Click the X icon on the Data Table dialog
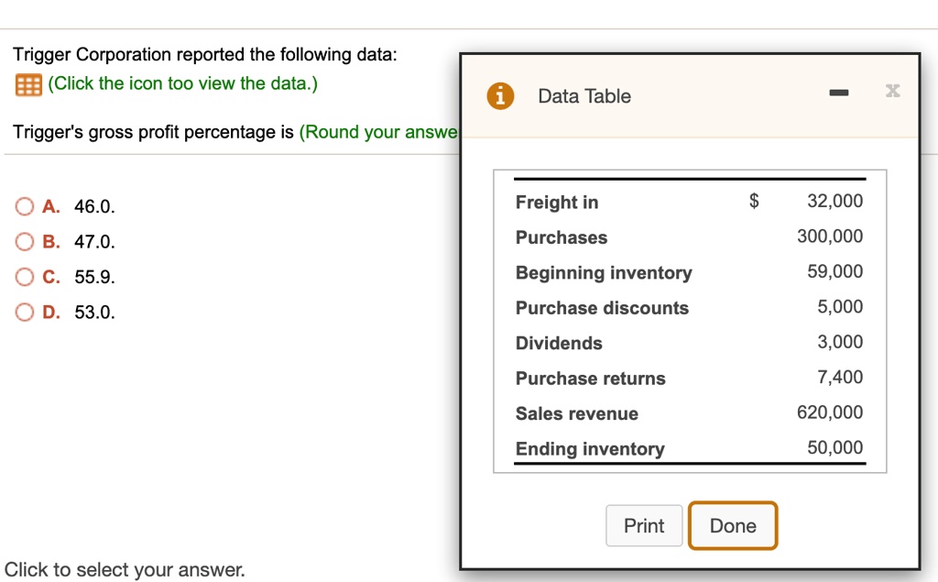Screen dimensions: 938x582 coord(892,90)
